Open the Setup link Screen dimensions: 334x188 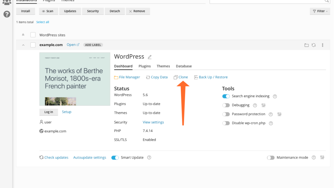point(67,112)
